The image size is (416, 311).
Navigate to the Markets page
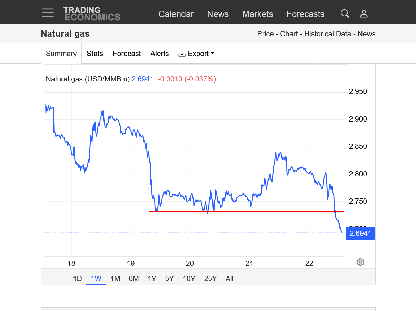258,14
